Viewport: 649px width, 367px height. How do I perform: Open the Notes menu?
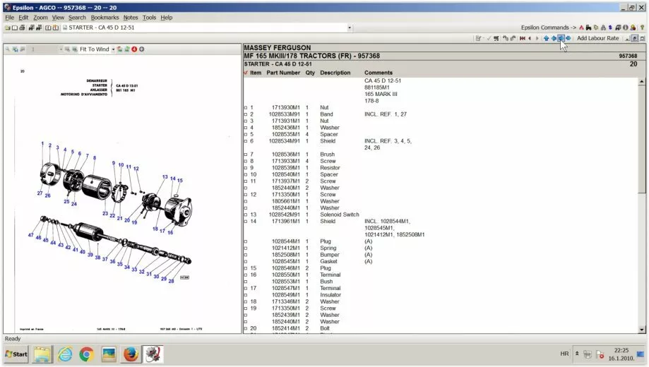131,18
